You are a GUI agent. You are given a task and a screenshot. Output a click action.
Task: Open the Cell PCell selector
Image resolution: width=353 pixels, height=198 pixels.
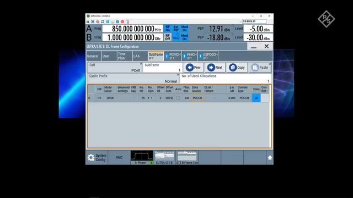[x=115, y=68]
